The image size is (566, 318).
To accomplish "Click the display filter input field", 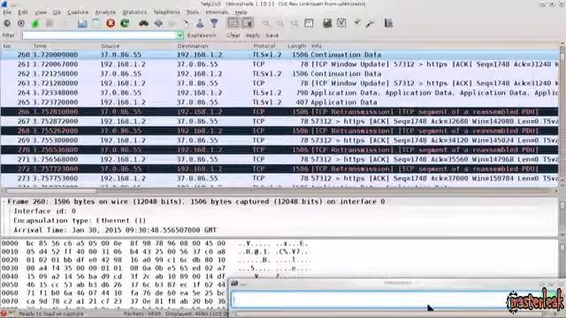I will (98, 35).
